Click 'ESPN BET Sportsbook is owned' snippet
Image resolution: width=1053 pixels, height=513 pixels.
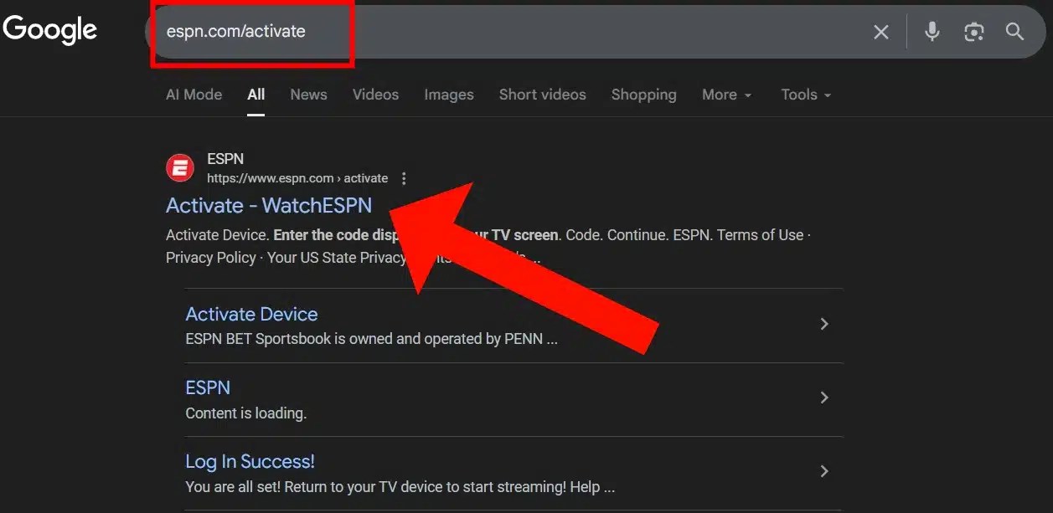[x=371, y=340]
